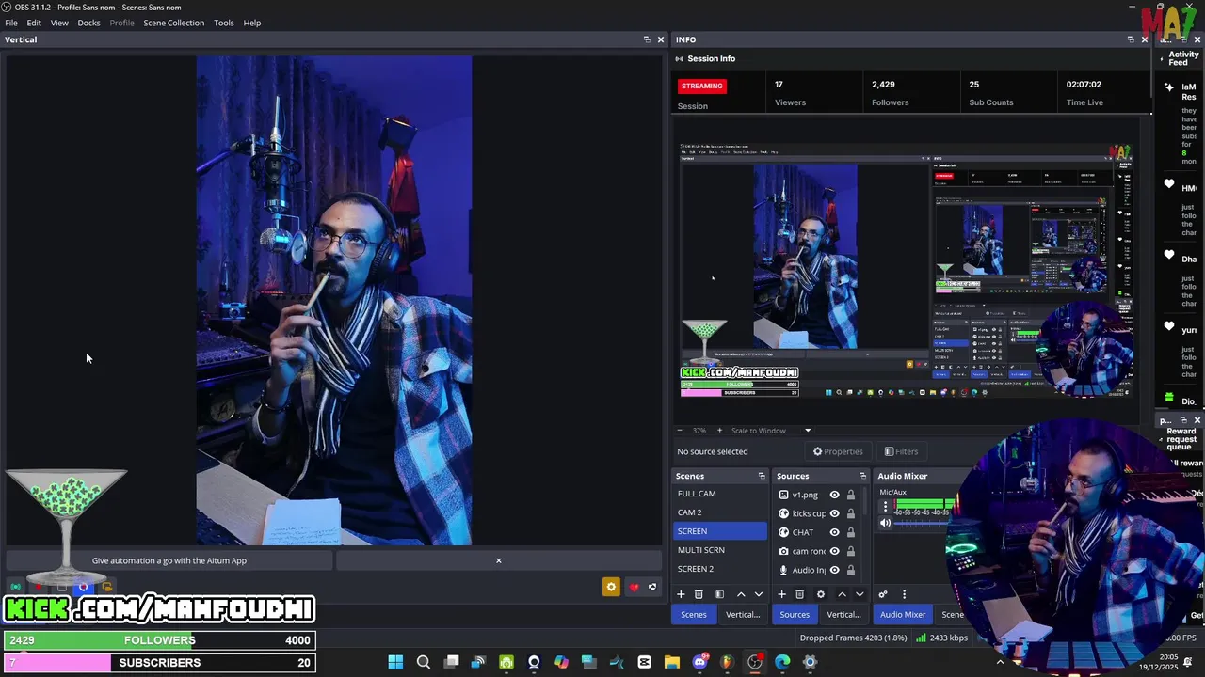Switch to the Scenes dock tab
The height and width of the screenshot is (677, 1205).
694,615
